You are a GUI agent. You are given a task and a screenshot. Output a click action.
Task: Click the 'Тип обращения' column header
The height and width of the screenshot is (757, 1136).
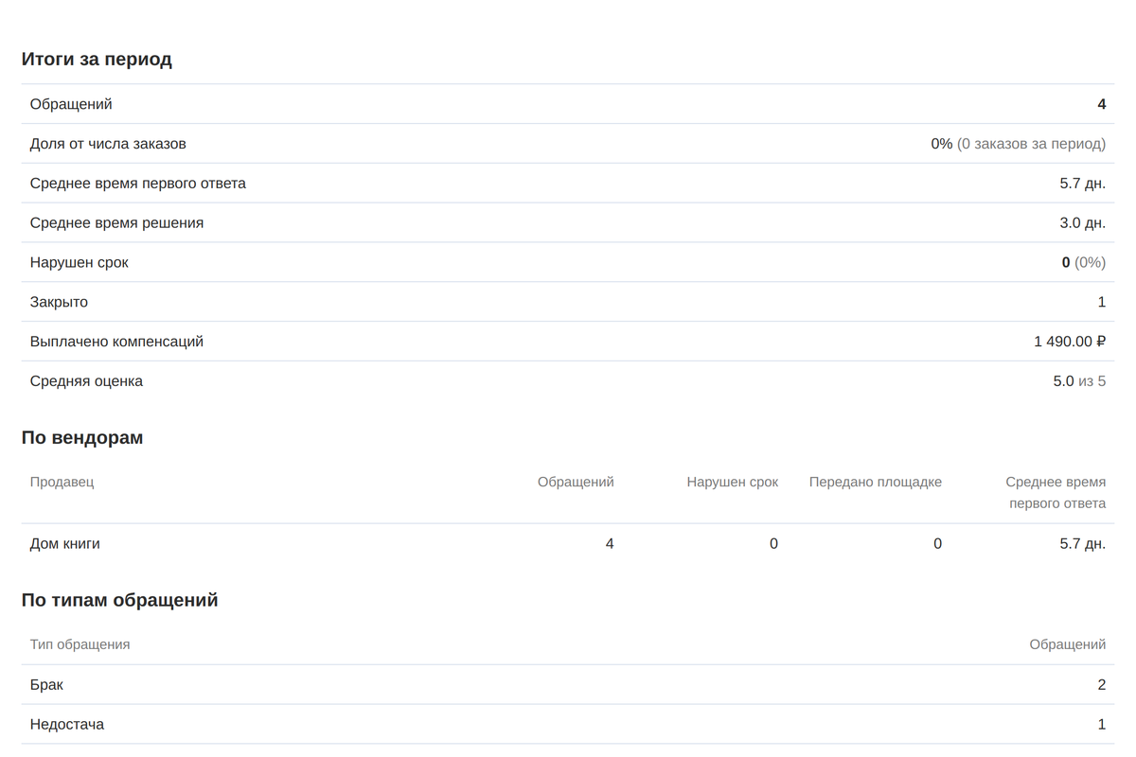80,644
